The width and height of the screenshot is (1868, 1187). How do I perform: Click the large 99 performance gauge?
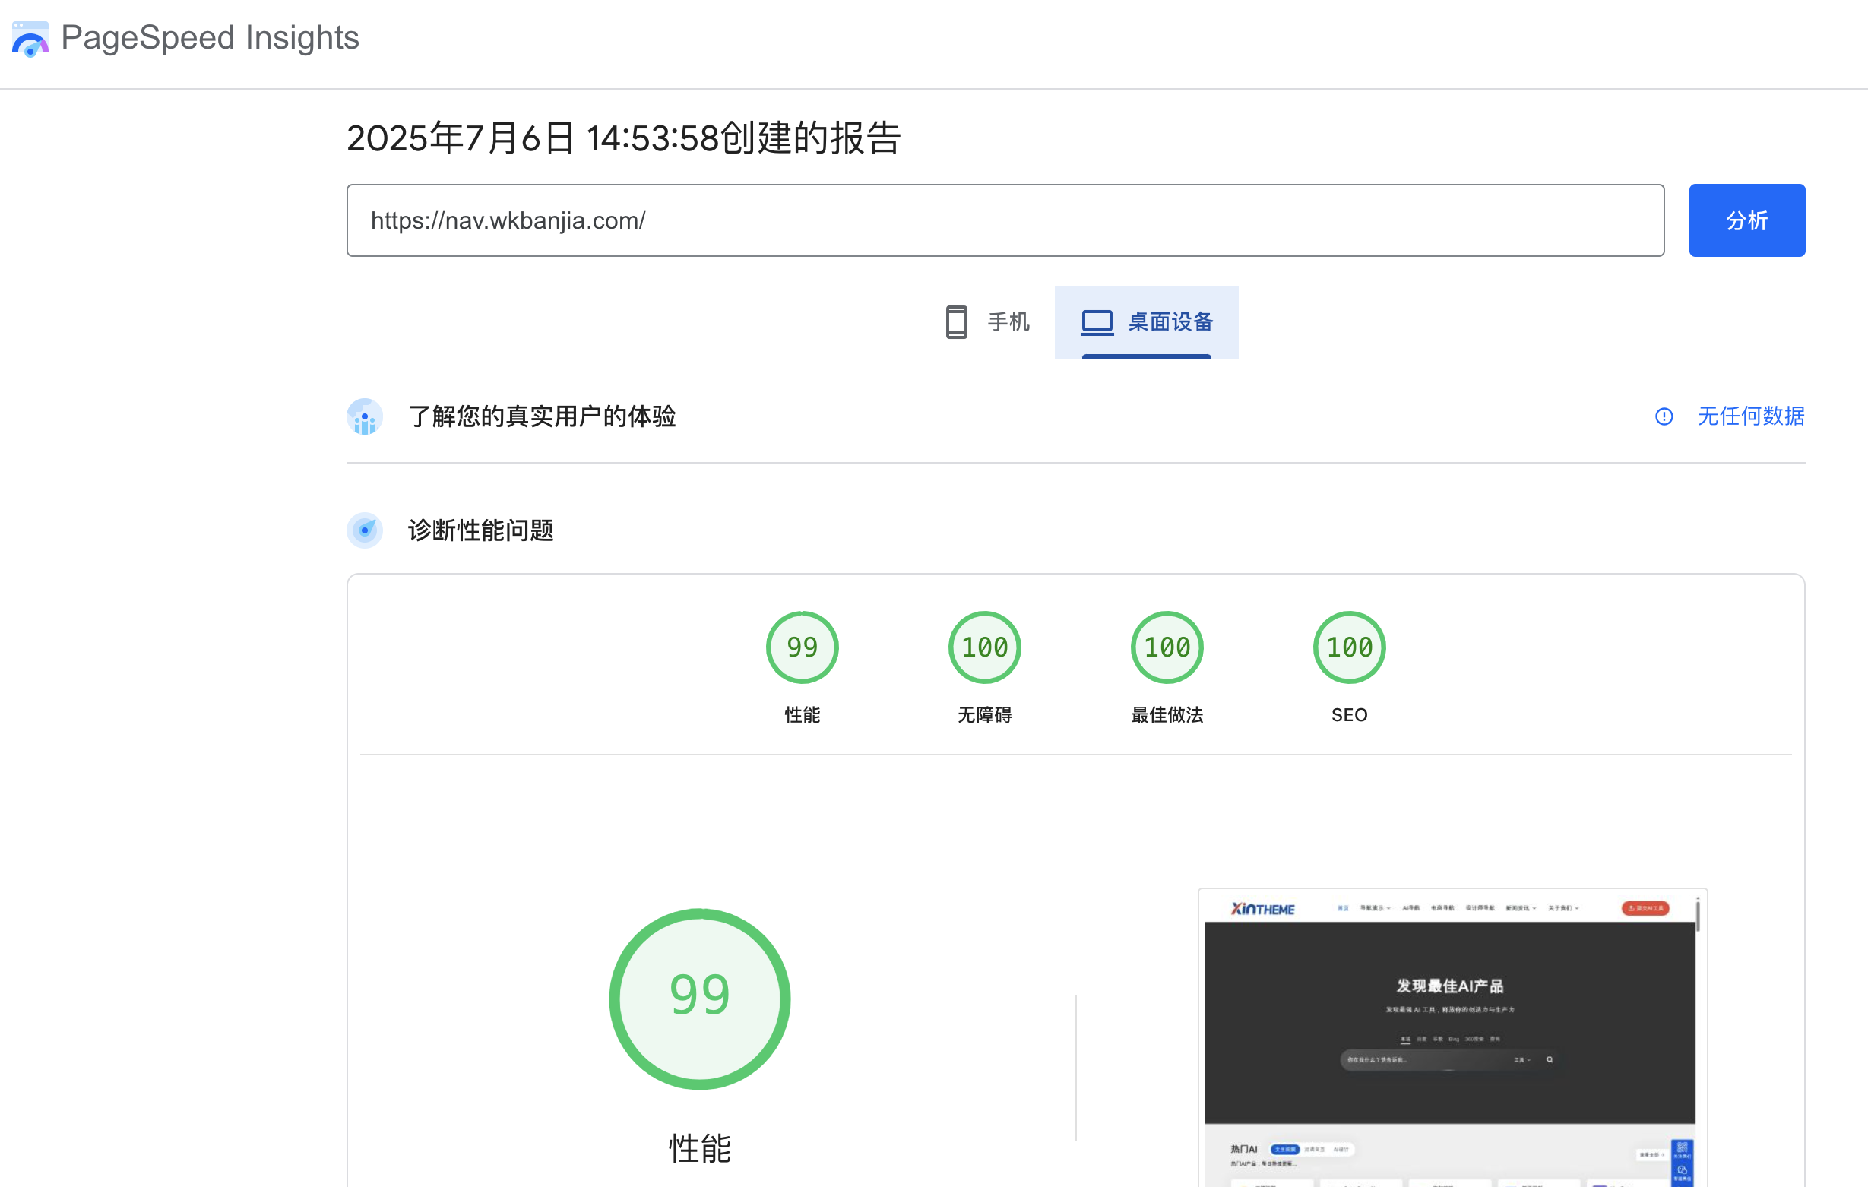point(700,999)
